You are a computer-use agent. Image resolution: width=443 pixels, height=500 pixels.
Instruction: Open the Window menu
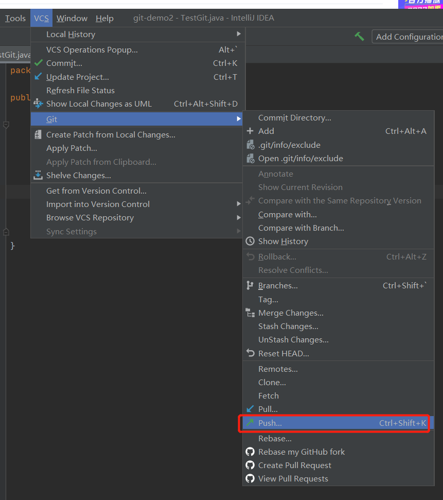[x=72, y=18]
